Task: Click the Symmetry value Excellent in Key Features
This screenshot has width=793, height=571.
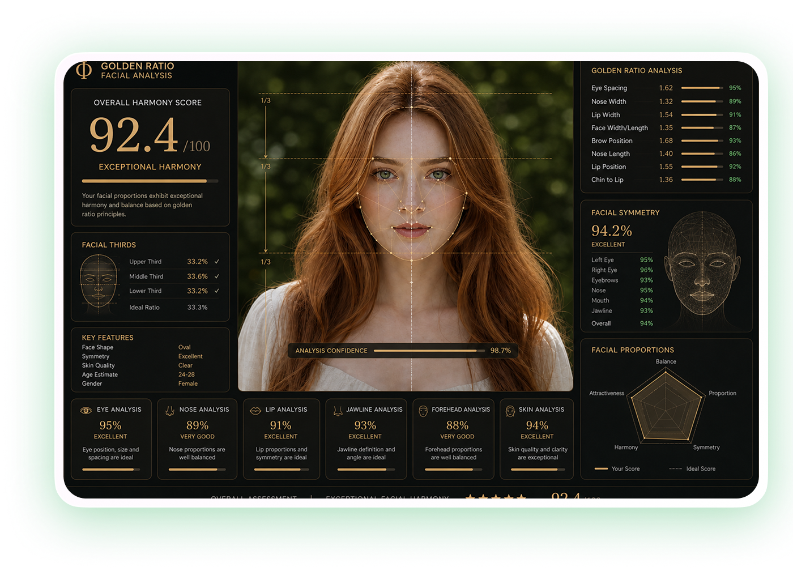Action: [x=190, y=356]
